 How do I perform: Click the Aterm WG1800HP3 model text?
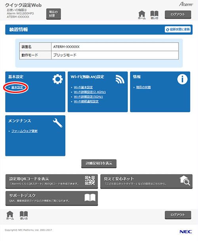(20, 13)
